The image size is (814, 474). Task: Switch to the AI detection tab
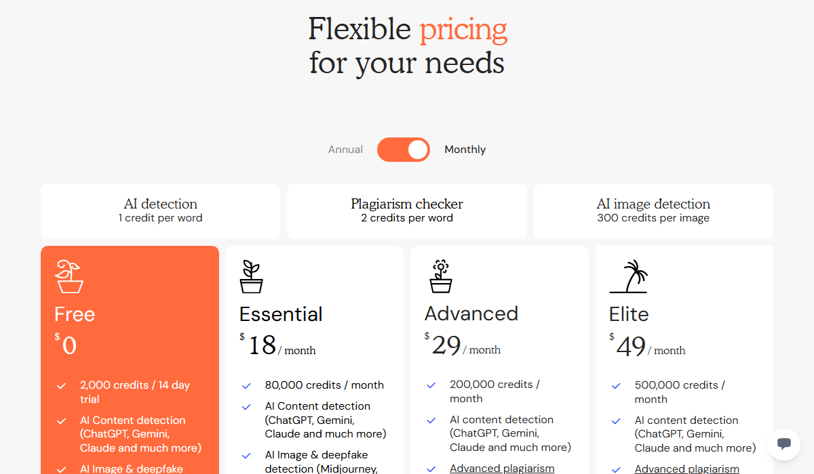pos(160,211)
